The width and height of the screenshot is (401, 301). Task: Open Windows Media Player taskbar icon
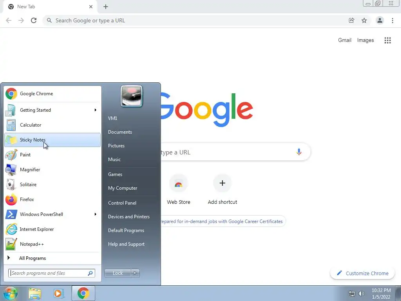pyautogui.click(x=59, y=293)
